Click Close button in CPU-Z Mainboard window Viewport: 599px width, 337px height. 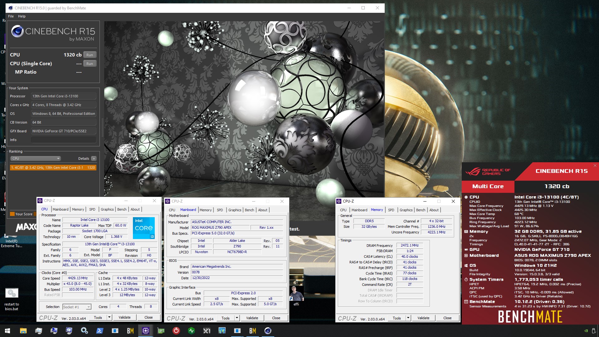(276, 318)
